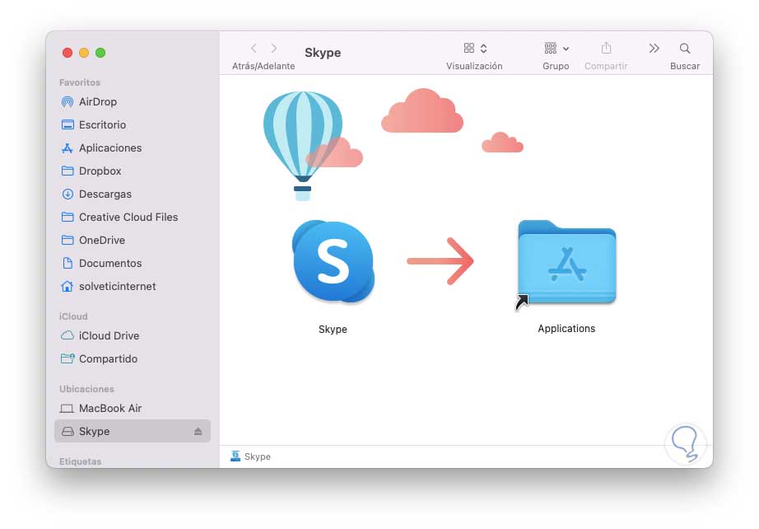This screenshot has height=529, width=759.
Task: Click the OneDrive folder icon
Action: tap(68, 241)
